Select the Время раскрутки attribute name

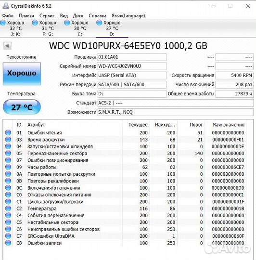tap(46, 140)
